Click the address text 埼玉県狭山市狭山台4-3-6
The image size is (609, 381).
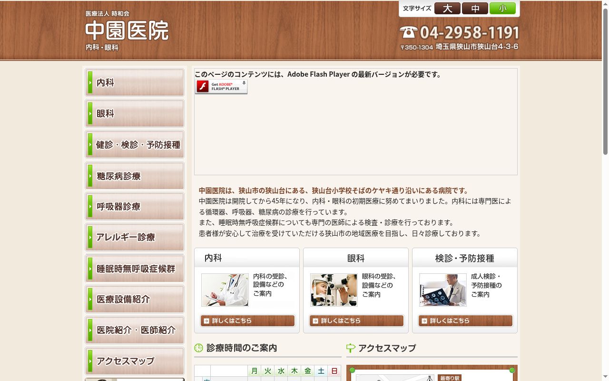[x=477, y=47]
